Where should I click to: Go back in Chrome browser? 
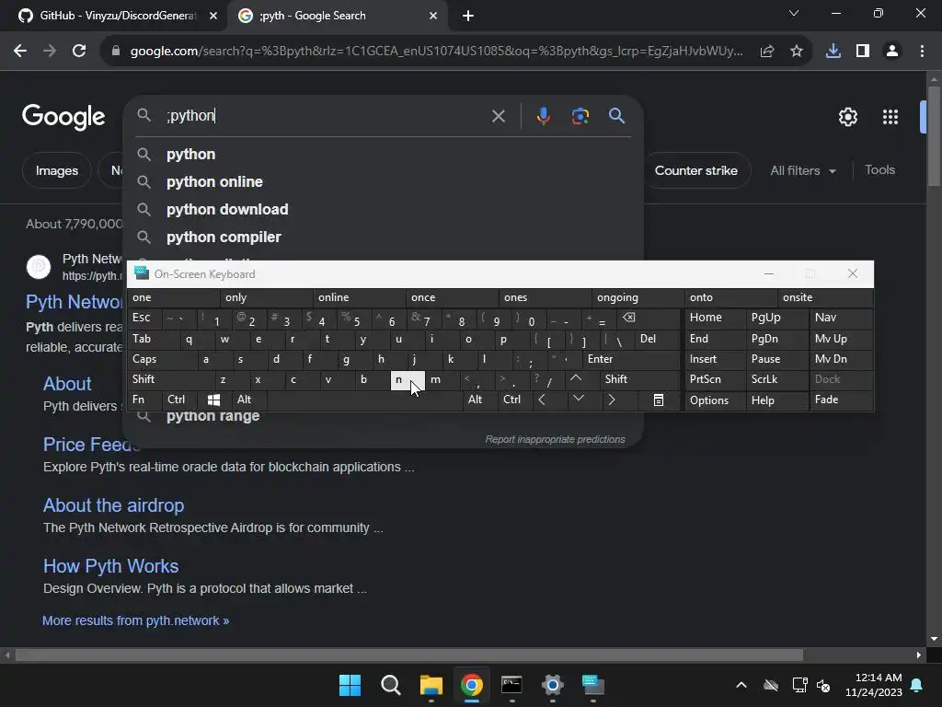coord(20,52)
